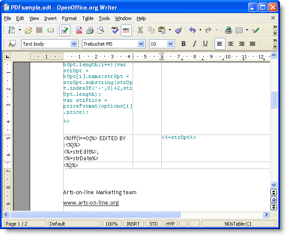
Task: Click the Export Directly as PDF icon
Action: click(79, 30)
